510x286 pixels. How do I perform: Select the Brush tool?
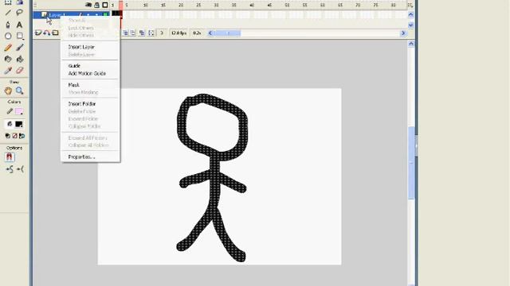click(x=19, y=48)
